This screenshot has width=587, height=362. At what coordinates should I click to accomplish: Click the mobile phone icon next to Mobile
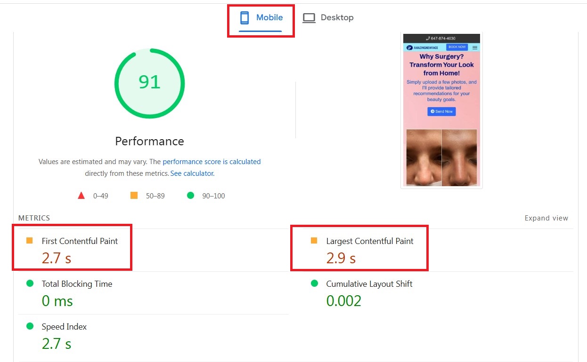245,17
